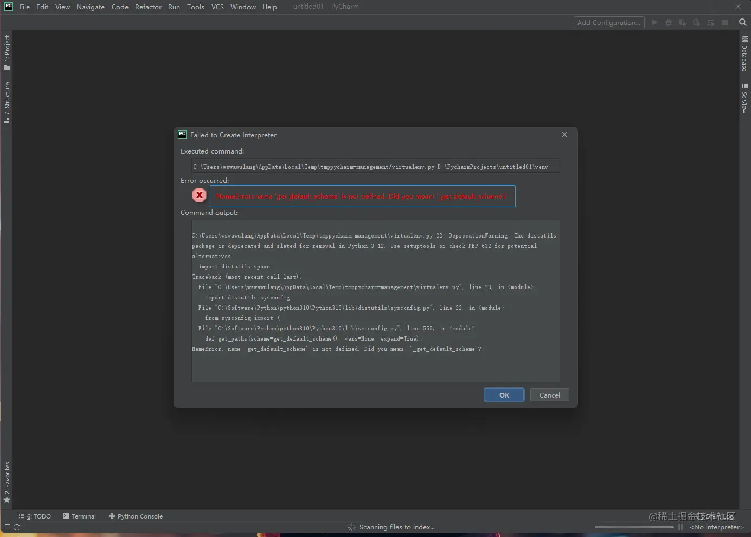This screenshot has width=751, height=537.
Task: Open Search Everywhere magnifier icon
Action: [x=743, y=22]
